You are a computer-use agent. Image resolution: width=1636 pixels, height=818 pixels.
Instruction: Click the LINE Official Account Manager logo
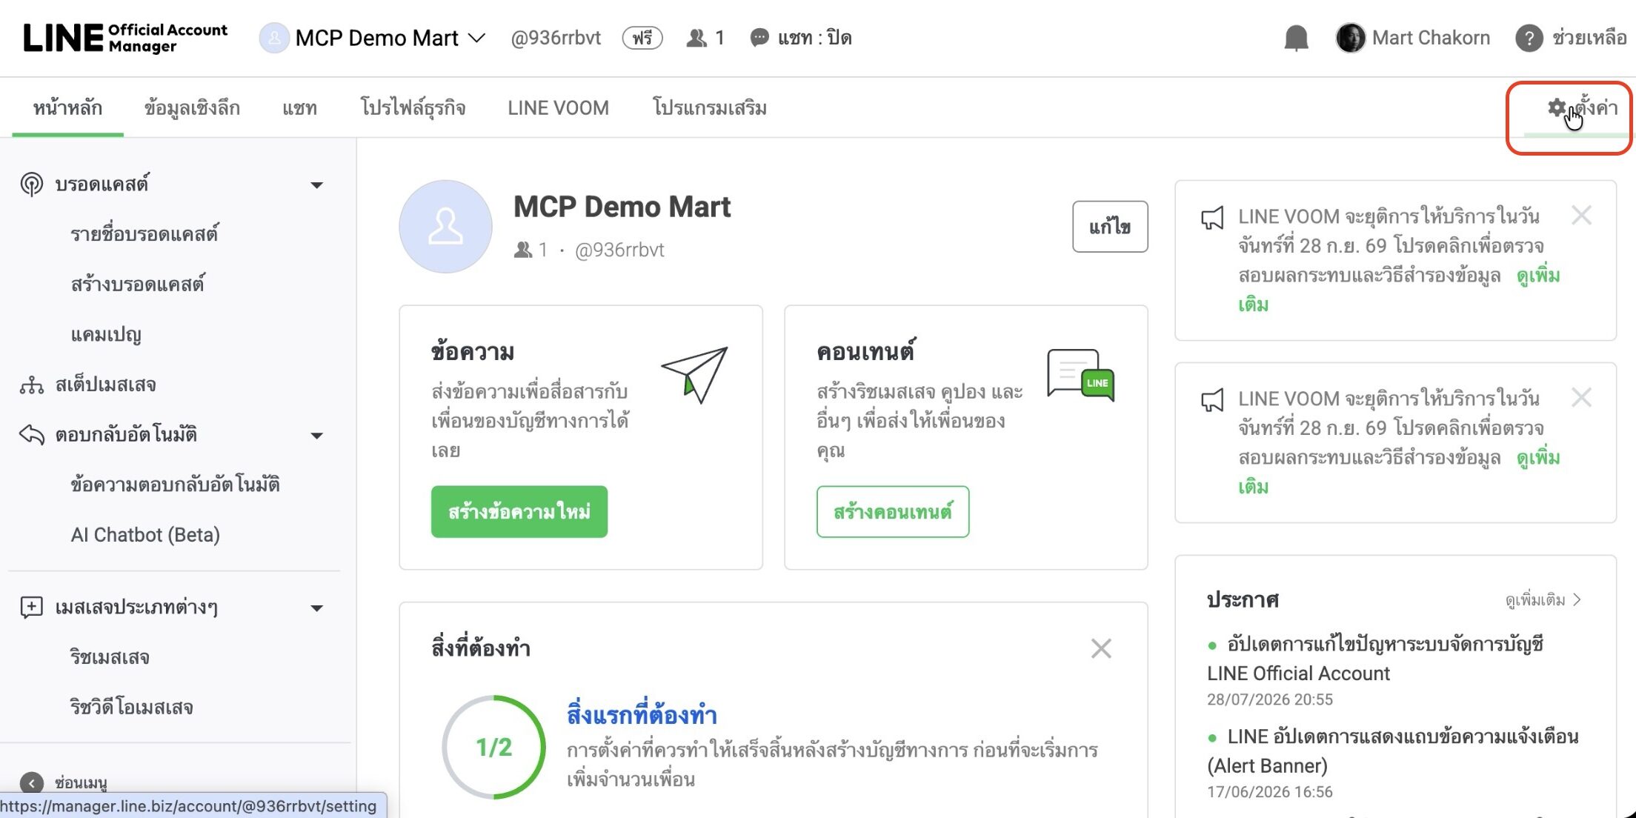[x=125, y=38]
